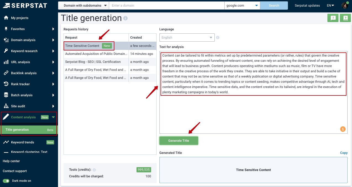This screenshot has height=187, width=352.
Task: Click the Generate Title button
Action: point(179,141)
